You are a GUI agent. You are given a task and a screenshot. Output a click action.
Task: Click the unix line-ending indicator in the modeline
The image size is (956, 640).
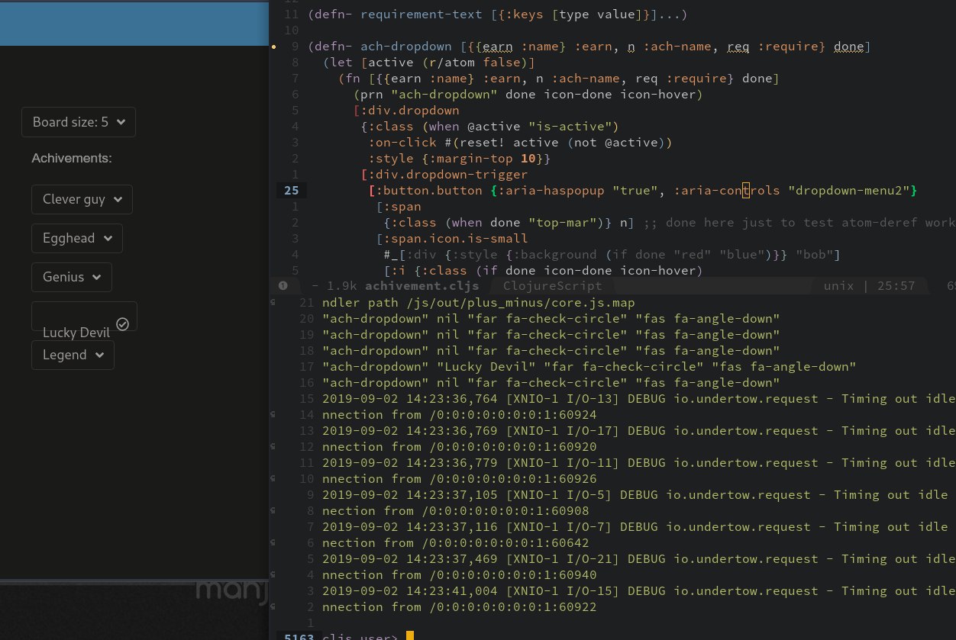pyautogui.click(x=839, y=286)
